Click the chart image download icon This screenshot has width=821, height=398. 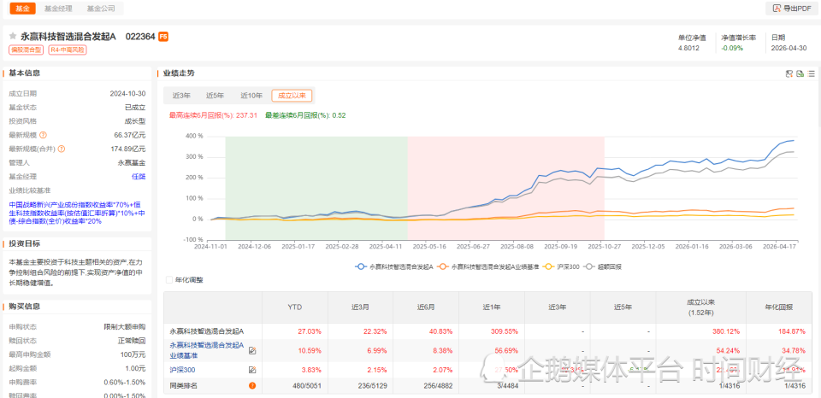pyautogui.click(x=789, y=73)
